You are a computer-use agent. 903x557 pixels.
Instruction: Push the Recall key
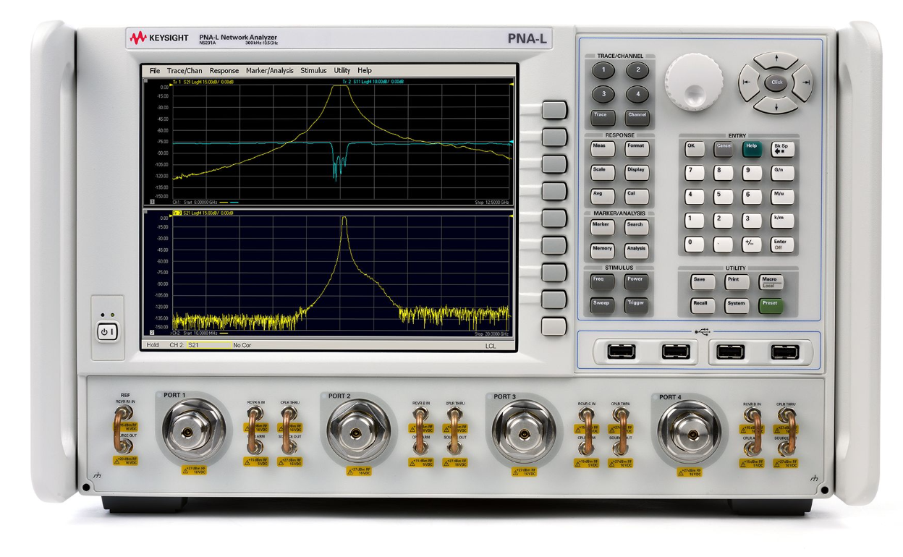click(702, 306)
